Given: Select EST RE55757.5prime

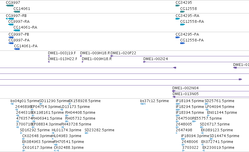Looking at the screenshot, I should pyautogui.click(x=207, y=118).
